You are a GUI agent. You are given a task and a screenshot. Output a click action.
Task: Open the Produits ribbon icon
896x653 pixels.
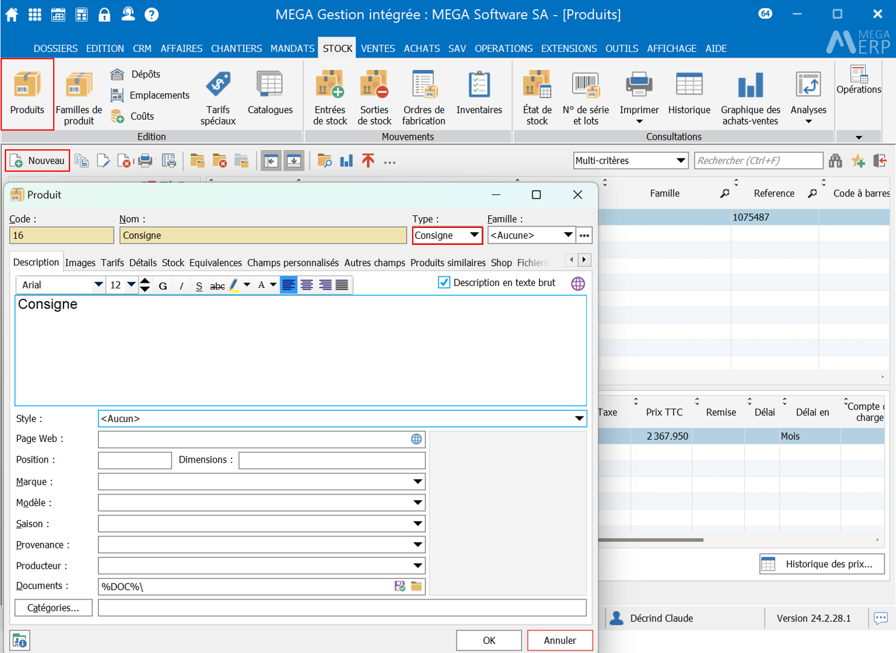27,94
